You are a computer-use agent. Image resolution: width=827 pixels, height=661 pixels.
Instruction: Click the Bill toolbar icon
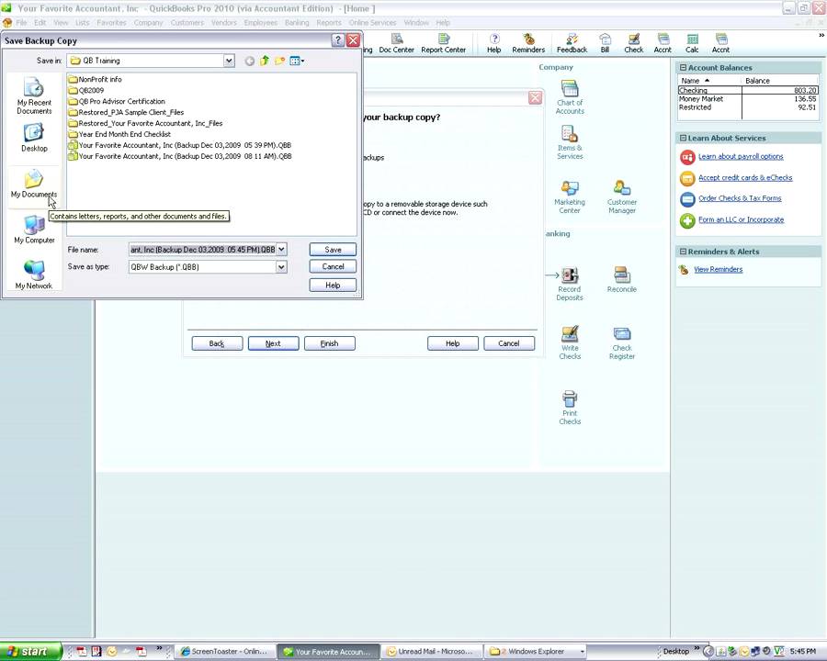605,43
